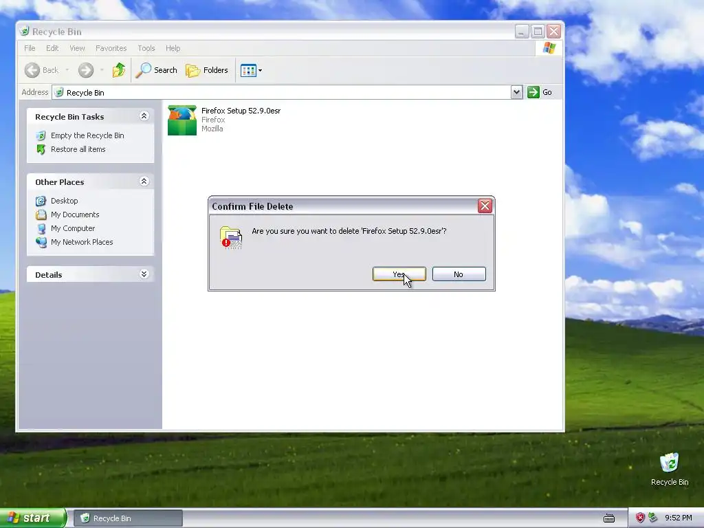Open the Help menu
The width and height of the screenshot is (704, 528).
tap(173, 48)
